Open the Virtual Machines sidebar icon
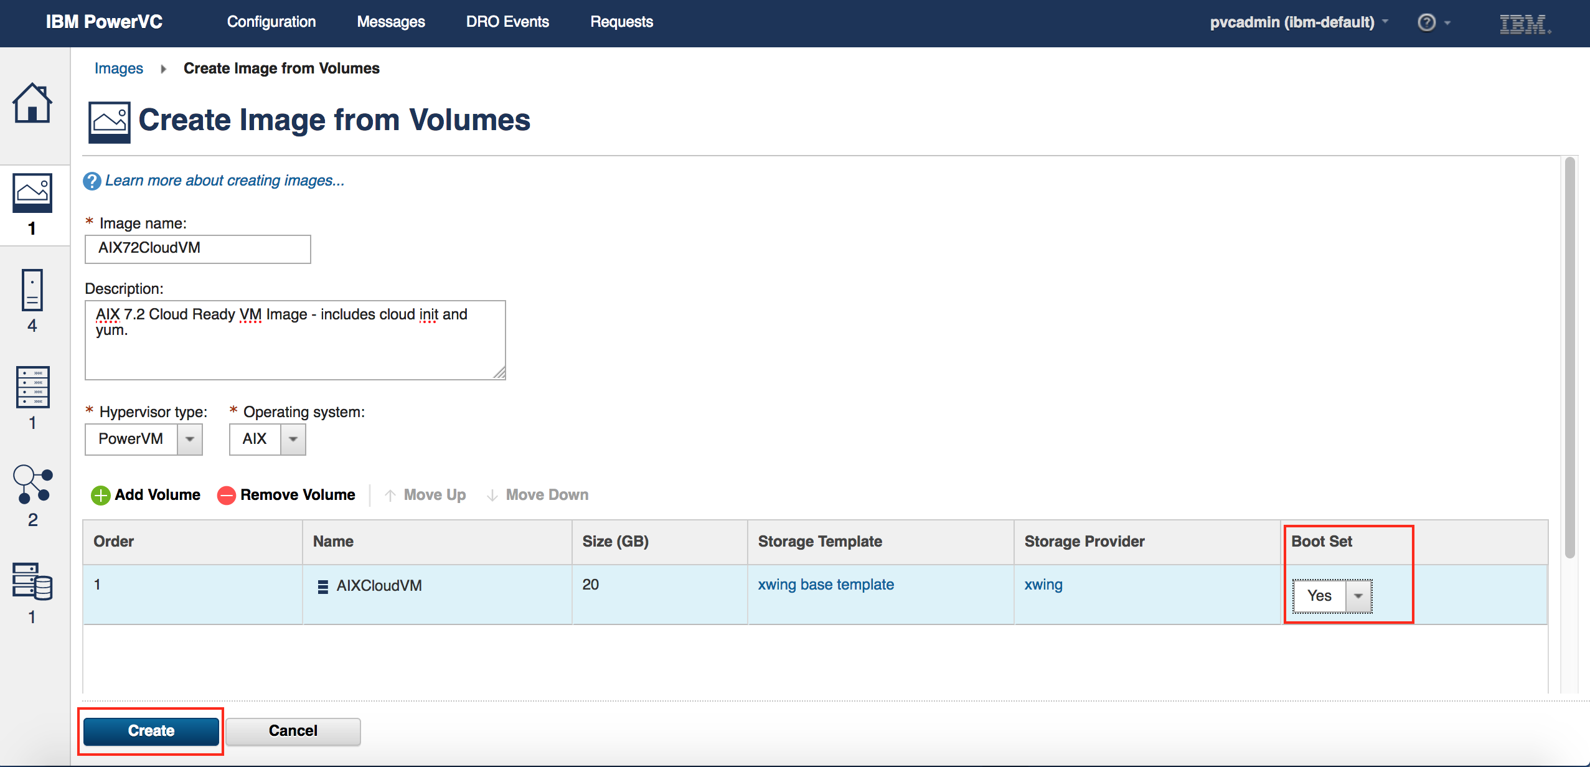 click(32, 289)
